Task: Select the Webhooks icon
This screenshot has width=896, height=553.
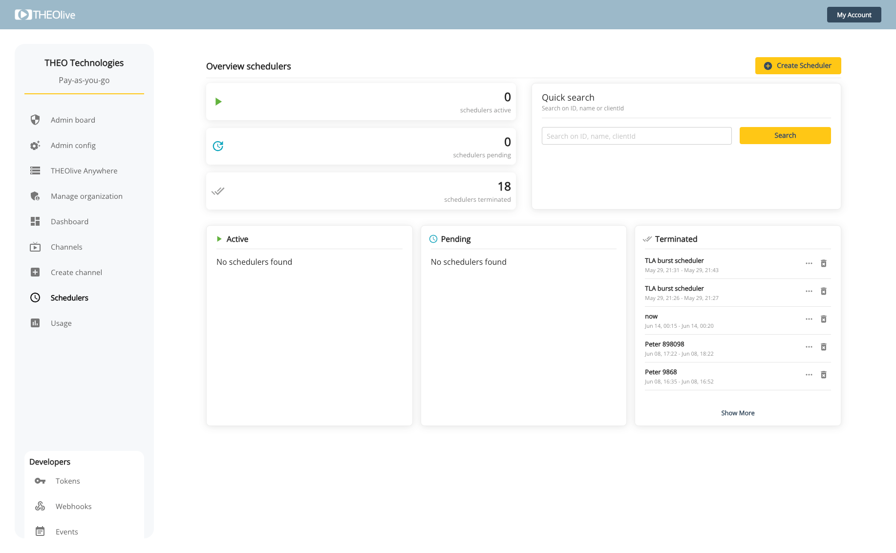Action: pyautogui.click(x=40, y=506)
